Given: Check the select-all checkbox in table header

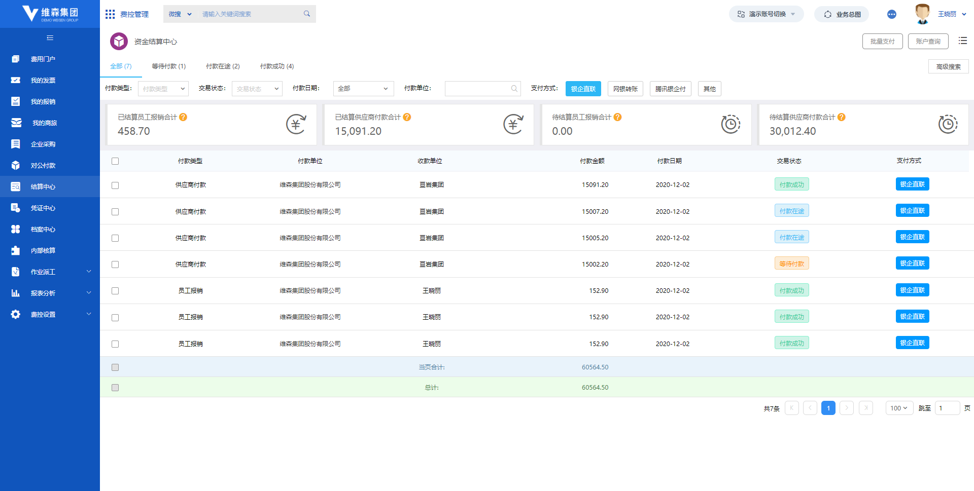Looking at the screenshot, I should point(115,161).
